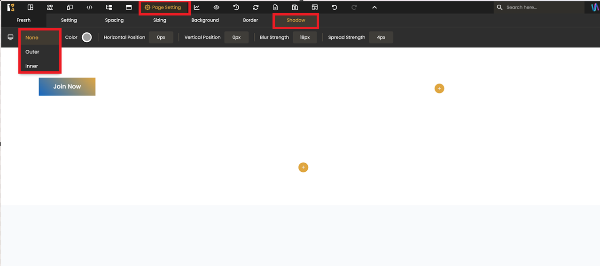Toggle the desktop device view icon
Screen dimensions: 600x266
(10, 38)
